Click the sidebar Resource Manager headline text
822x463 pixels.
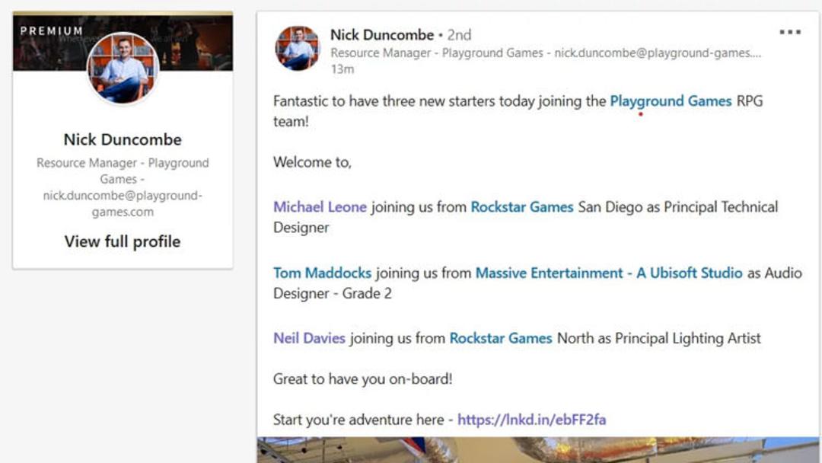click(122, 187)
